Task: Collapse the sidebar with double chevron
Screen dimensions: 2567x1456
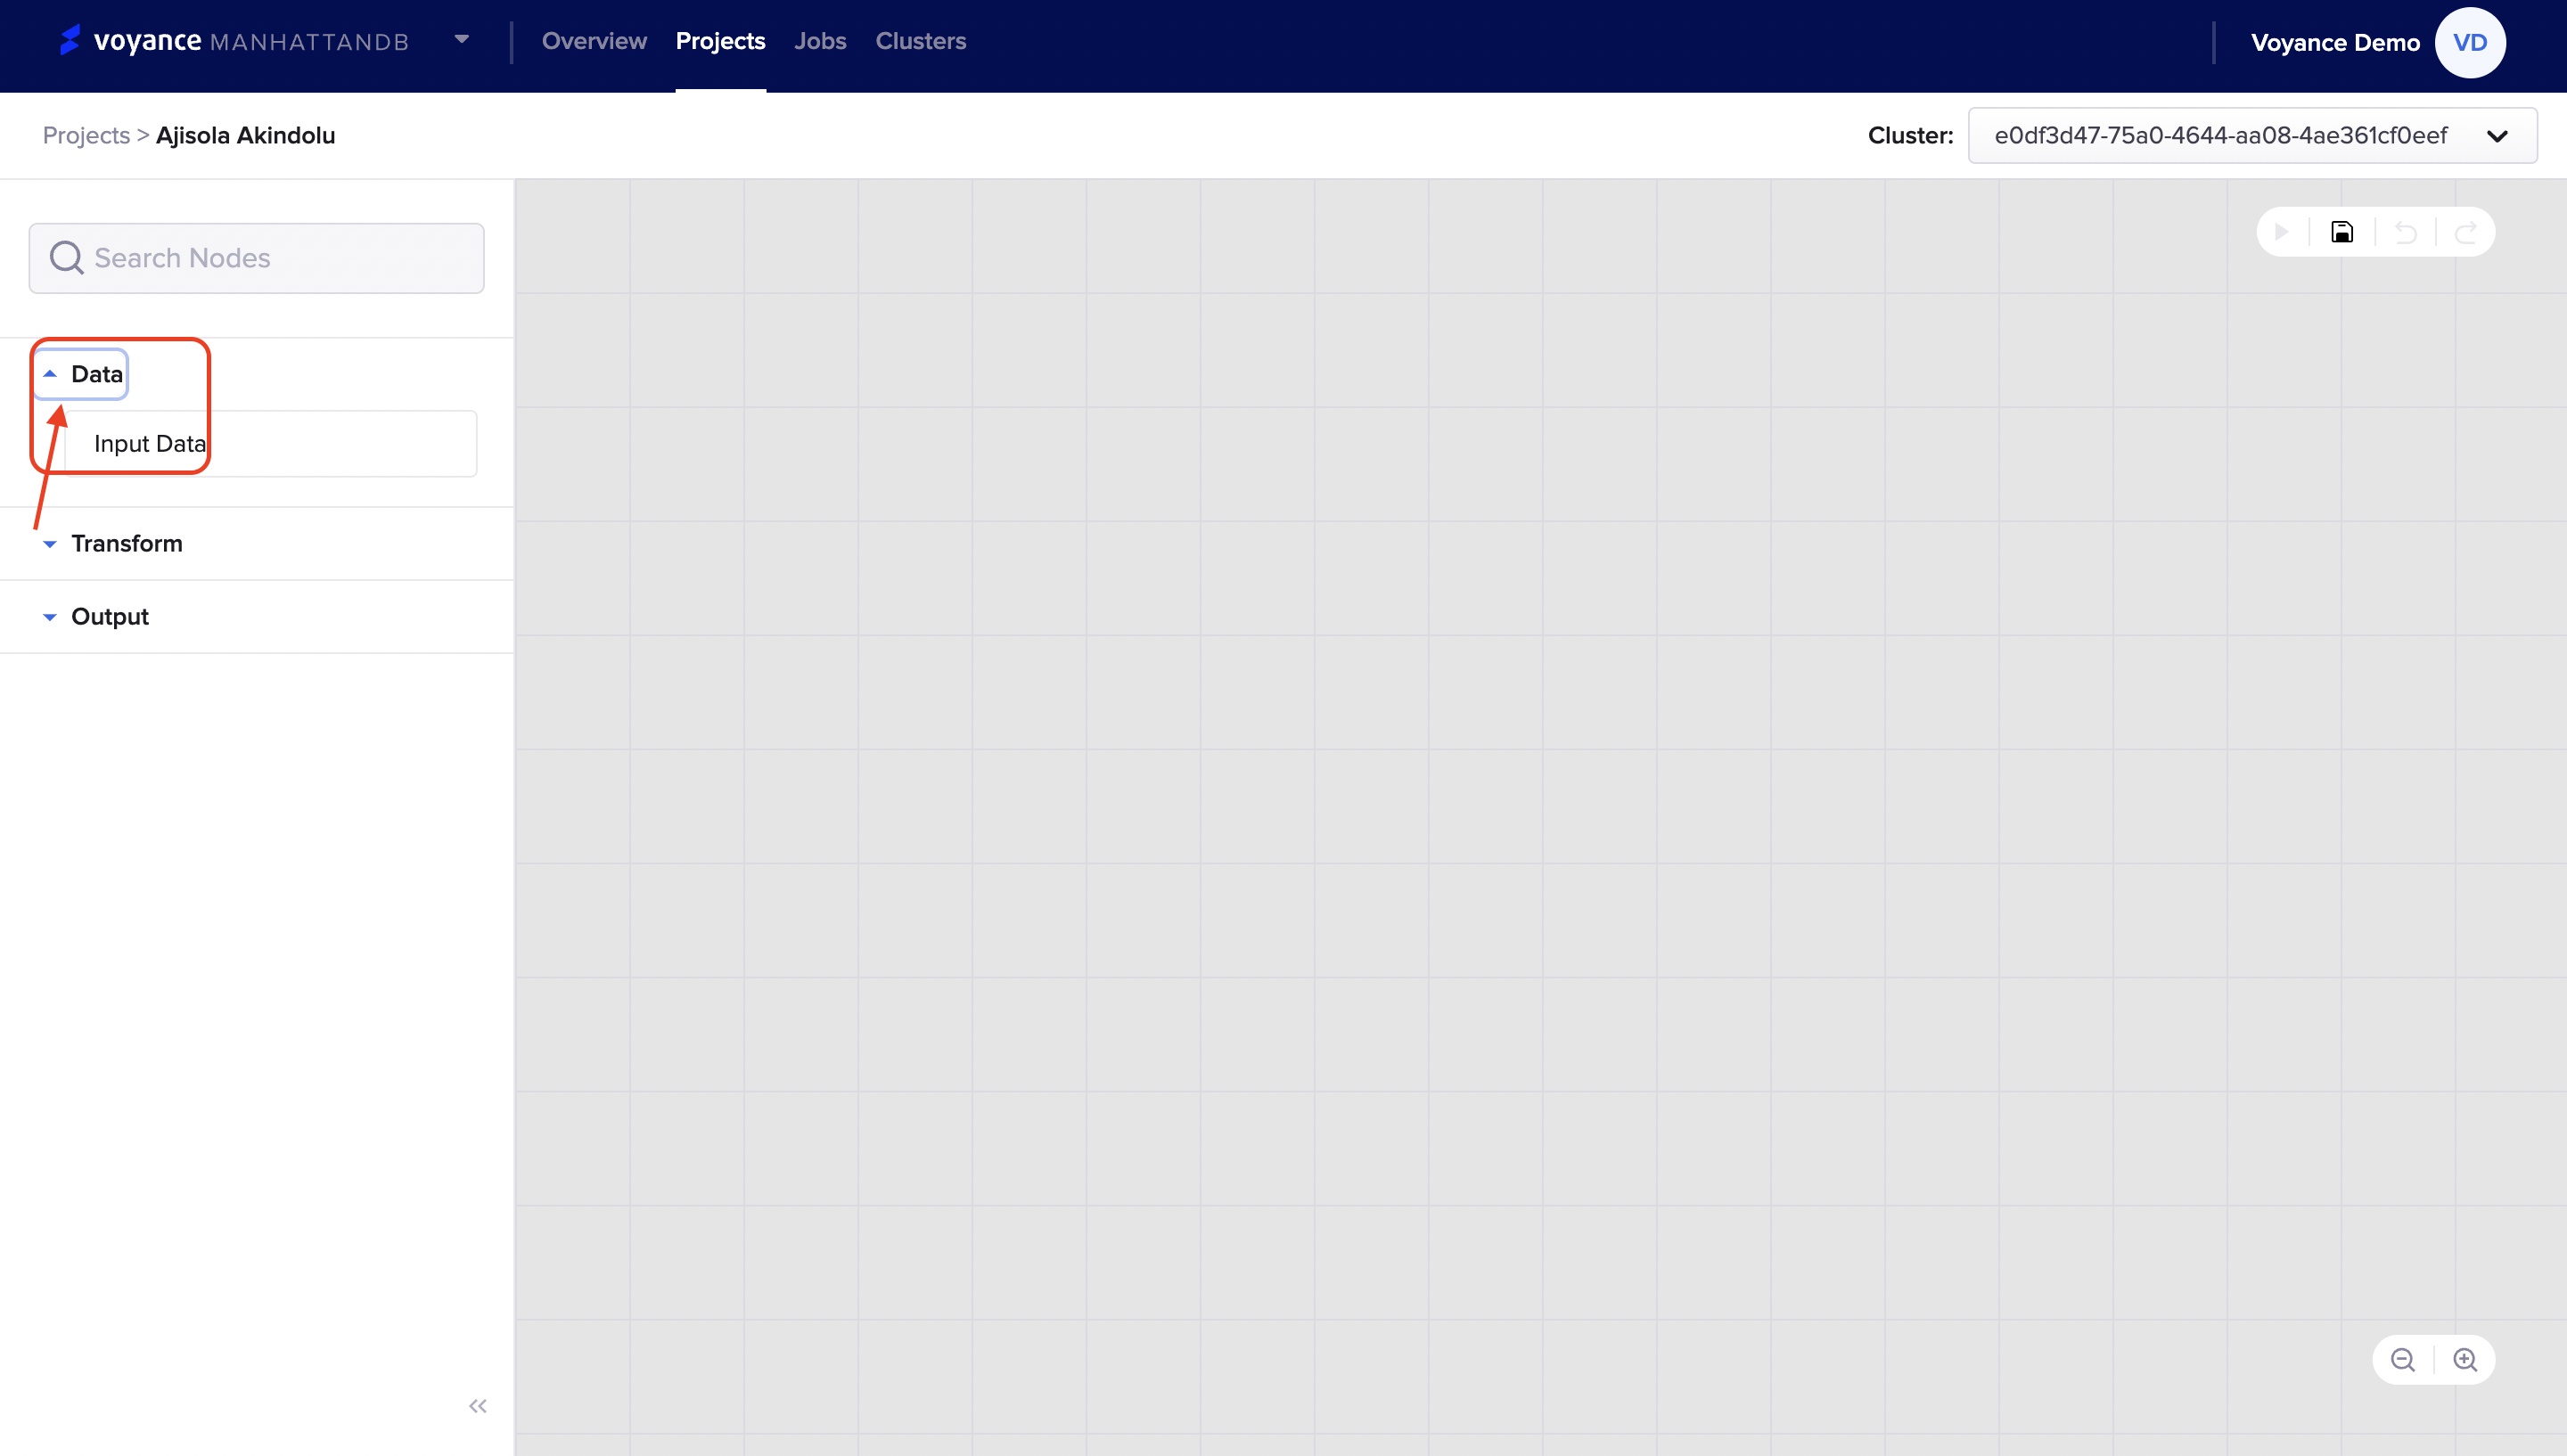Action: (478, 1406)
